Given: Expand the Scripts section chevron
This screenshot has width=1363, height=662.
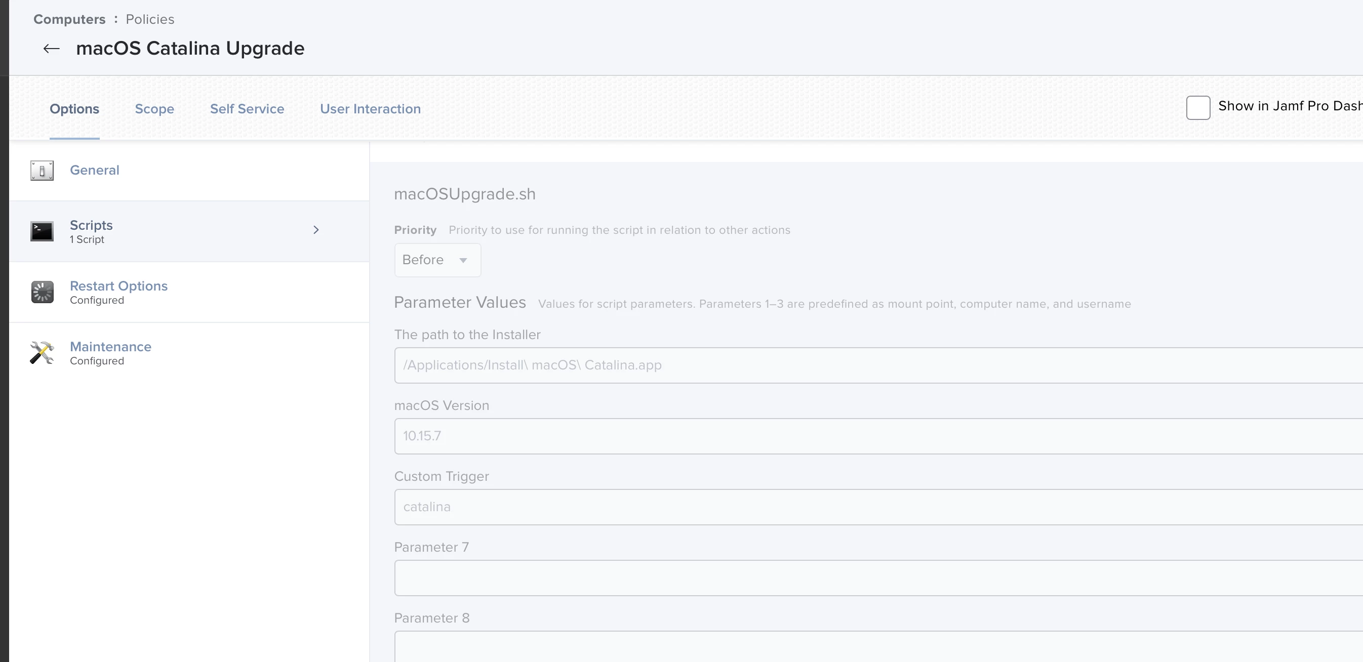Looking at the screenshot, I should (316, 229).
